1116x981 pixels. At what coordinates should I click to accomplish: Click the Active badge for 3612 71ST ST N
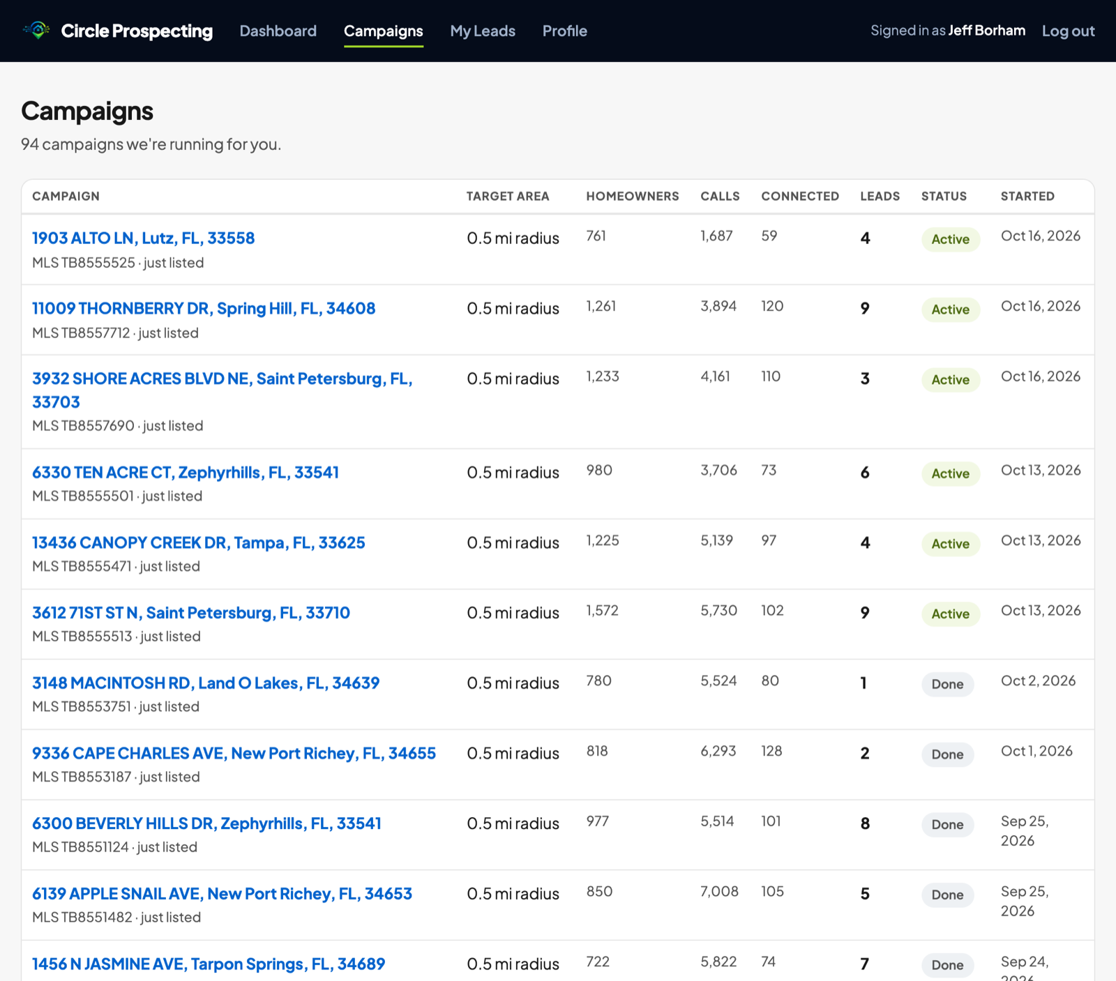950,614
